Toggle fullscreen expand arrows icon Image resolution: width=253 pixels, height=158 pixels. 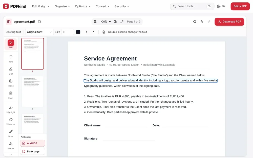coord(122,21)
